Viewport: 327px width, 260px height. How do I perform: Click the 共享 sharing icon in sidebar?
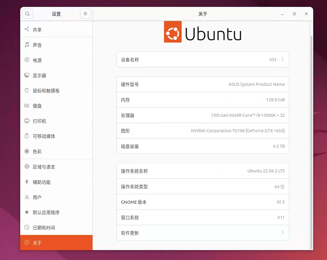[27, 30]
